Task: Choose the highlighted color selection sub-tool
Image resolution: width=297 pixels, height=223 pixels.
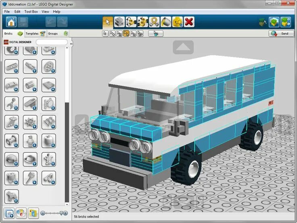Action: tap(126, 34)
